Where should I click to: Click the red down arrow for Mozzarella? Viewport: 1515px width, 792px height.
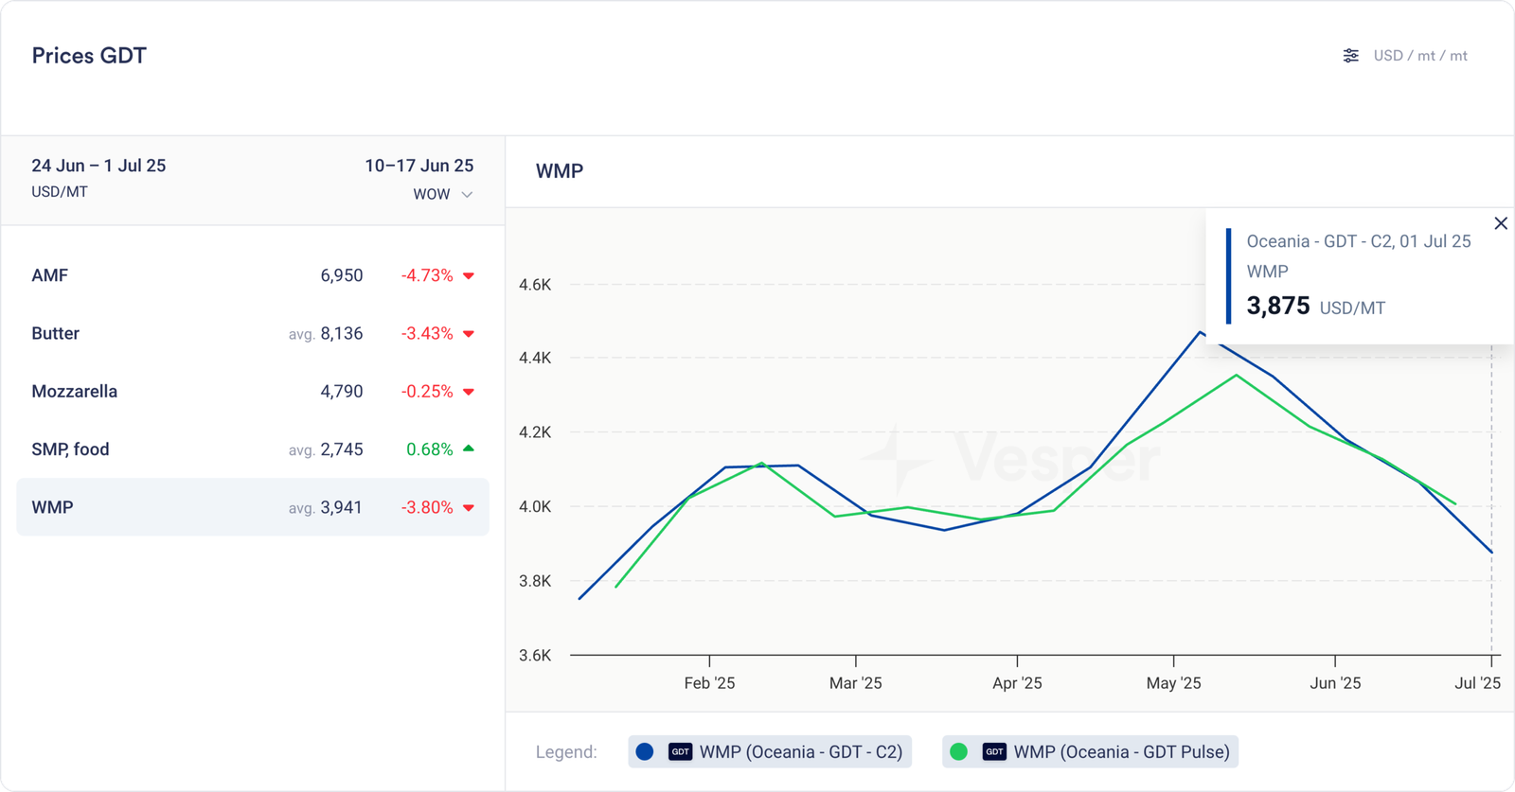(x=468, y=392)
